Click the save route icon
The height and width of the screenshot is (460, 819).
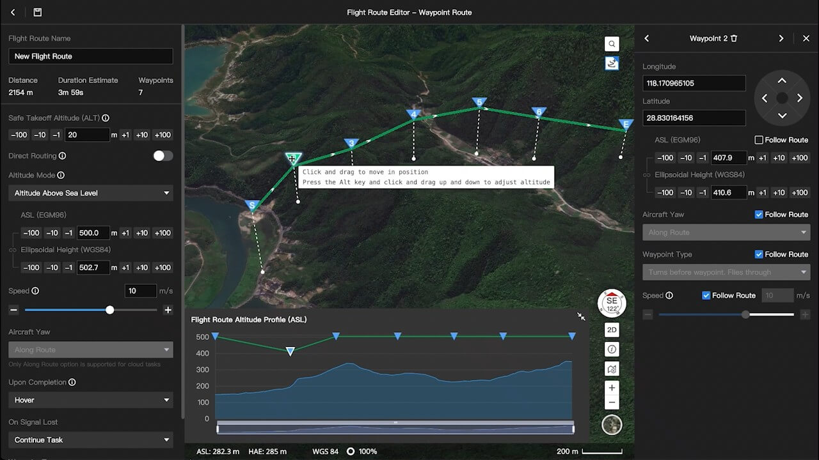tap(37, 12)
